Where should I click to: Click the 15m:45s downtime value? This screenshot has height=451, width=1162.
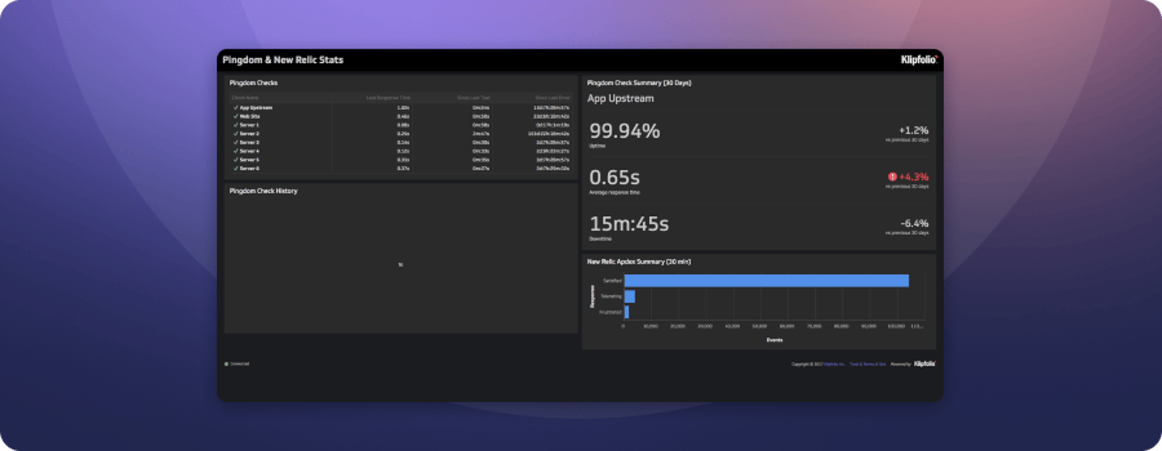pos(629,224)
